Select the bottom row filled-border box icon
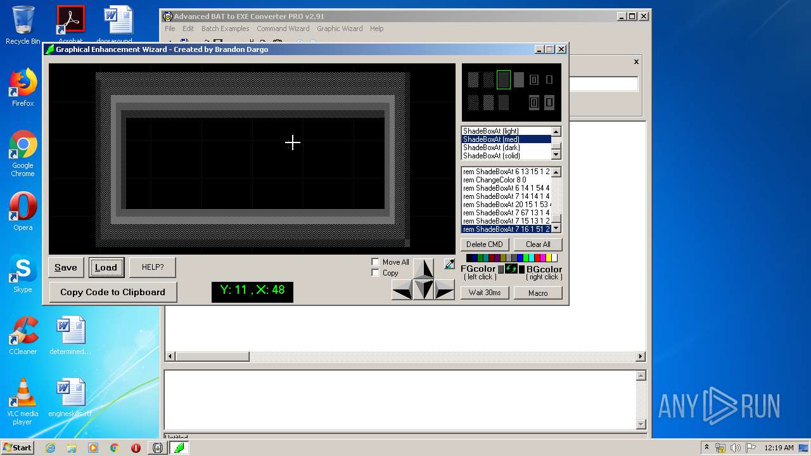Image resolution: width=811 pixels, height=456 pixels. coord(549,103)
